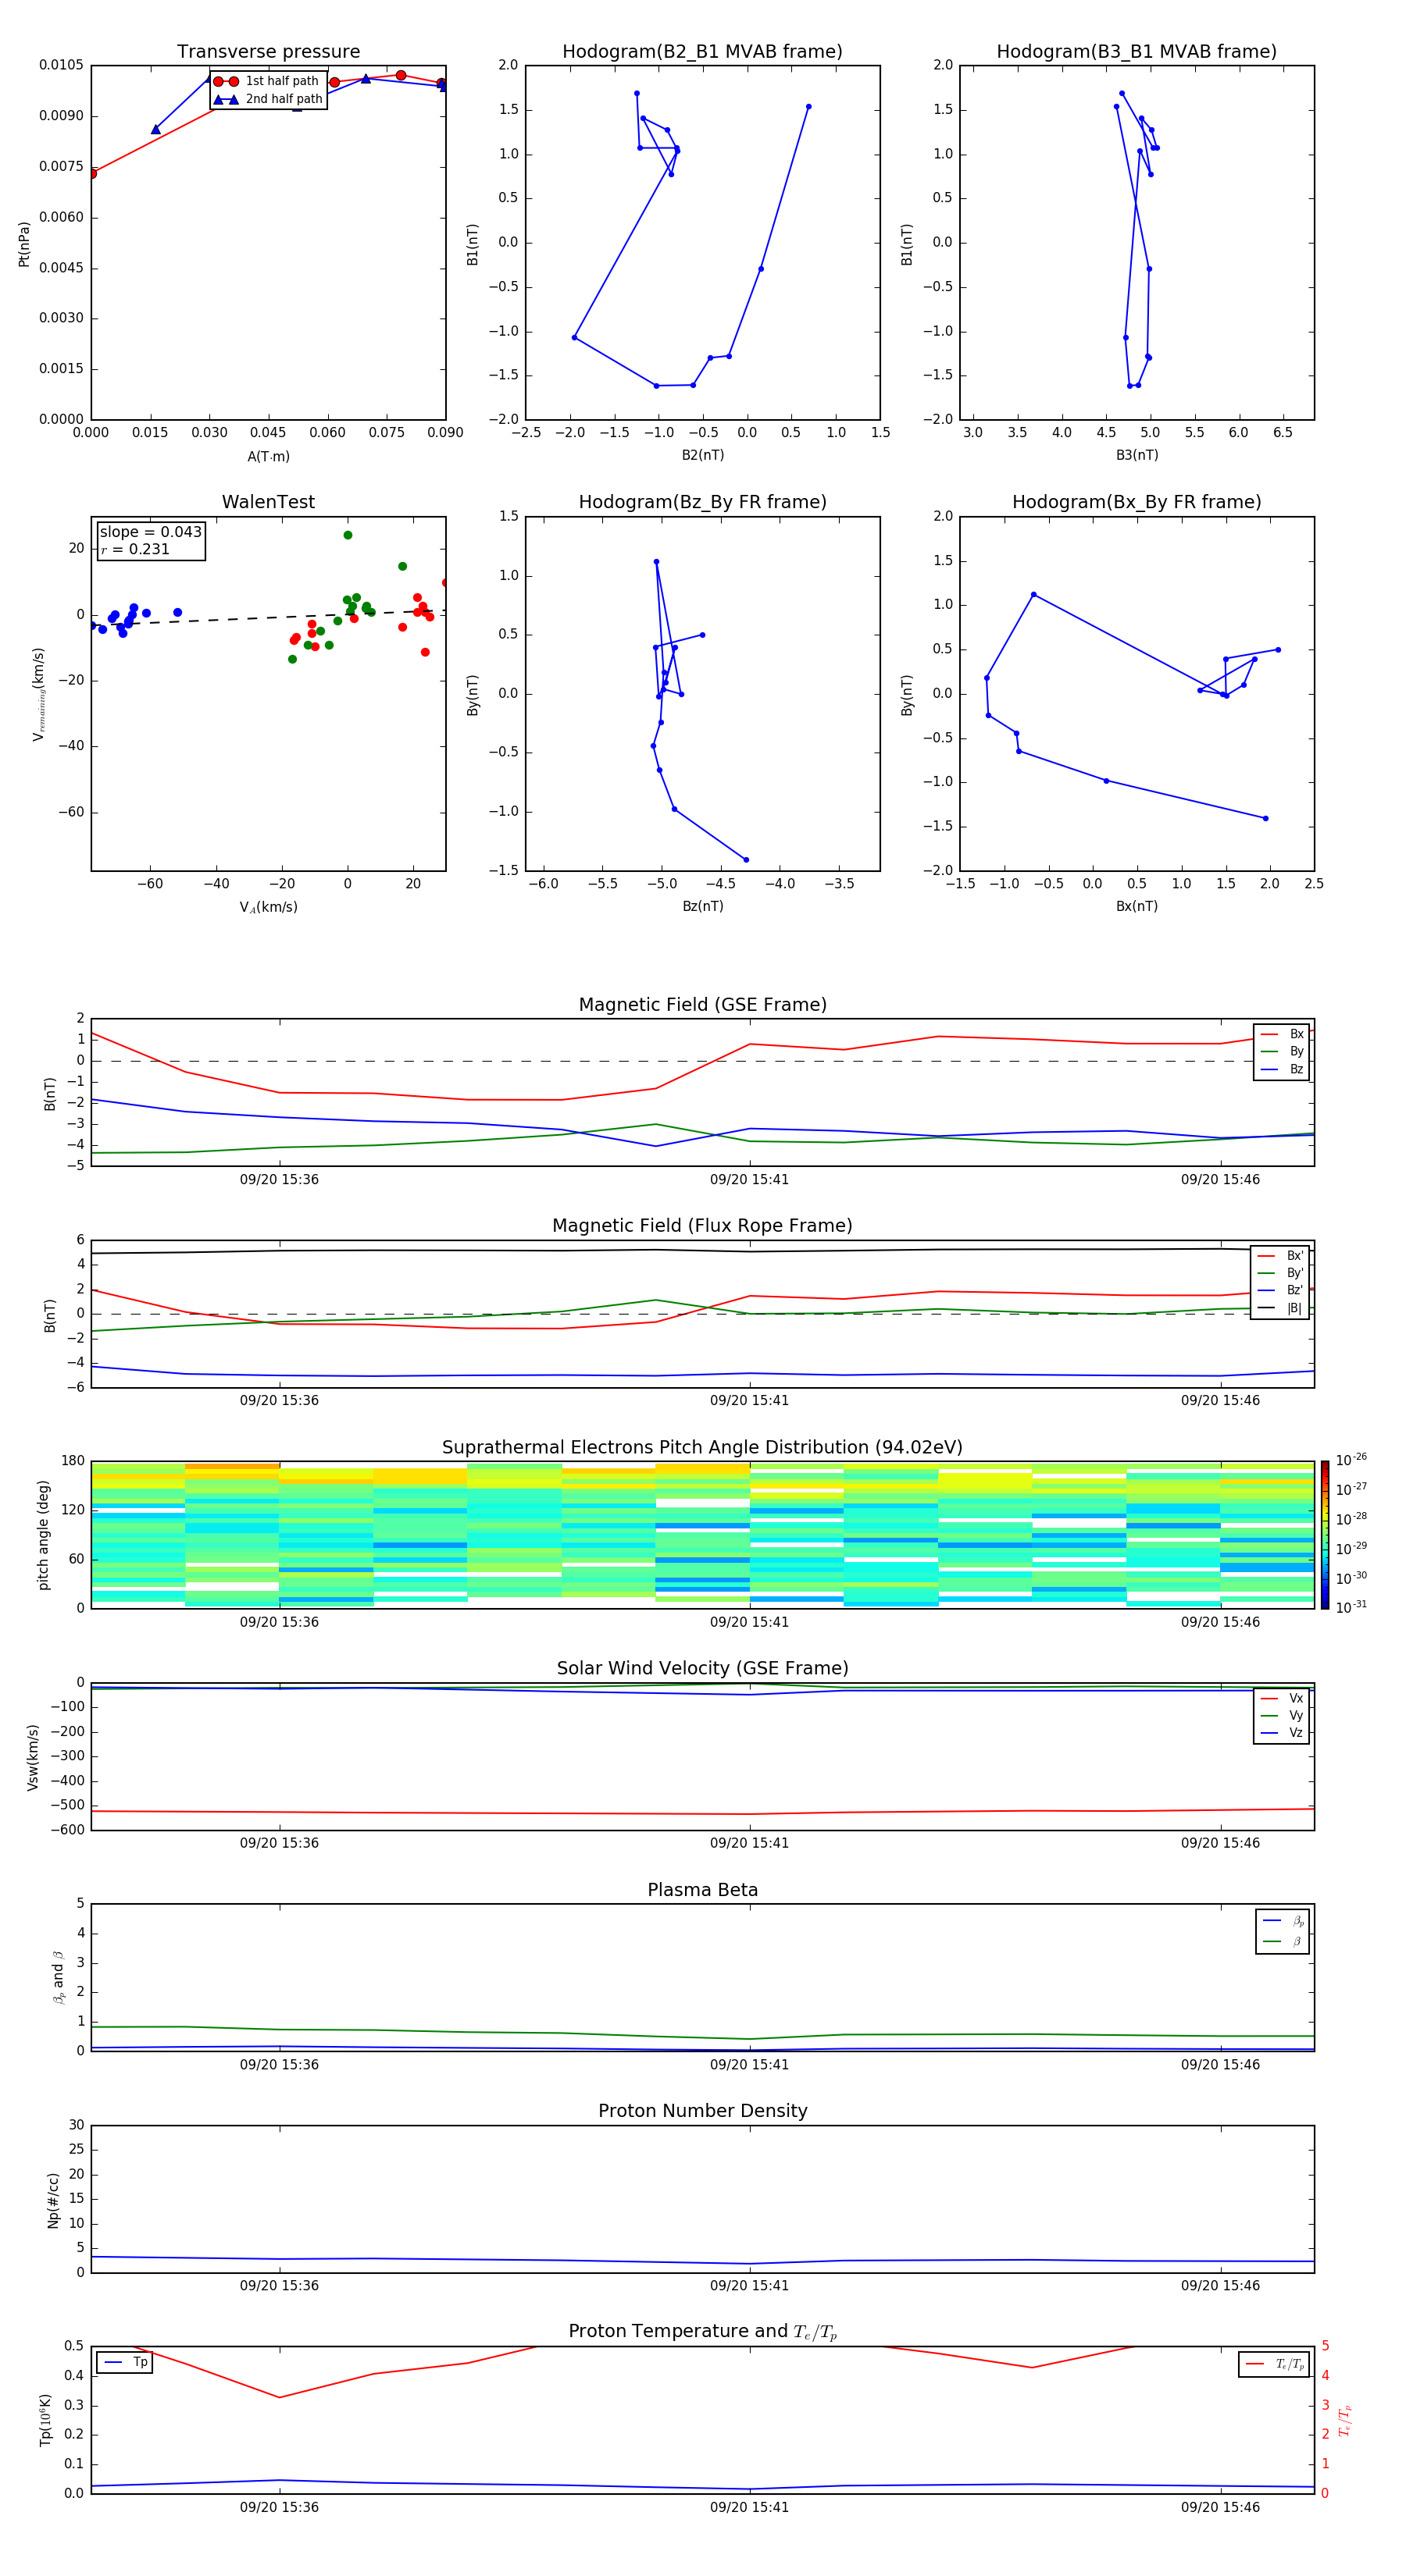Click the '1st half path' legend marker

tap(225, 81)
